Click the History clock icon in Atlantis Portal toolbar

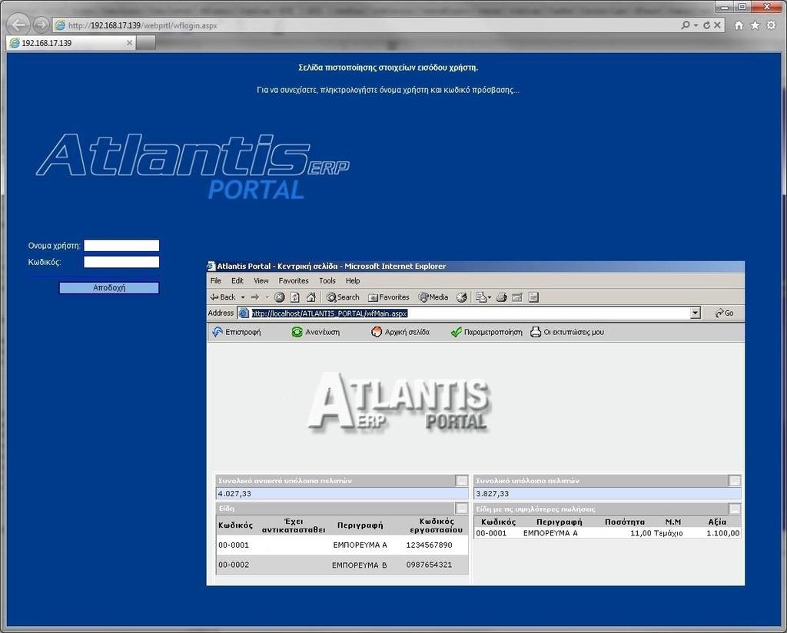[461, 297]
